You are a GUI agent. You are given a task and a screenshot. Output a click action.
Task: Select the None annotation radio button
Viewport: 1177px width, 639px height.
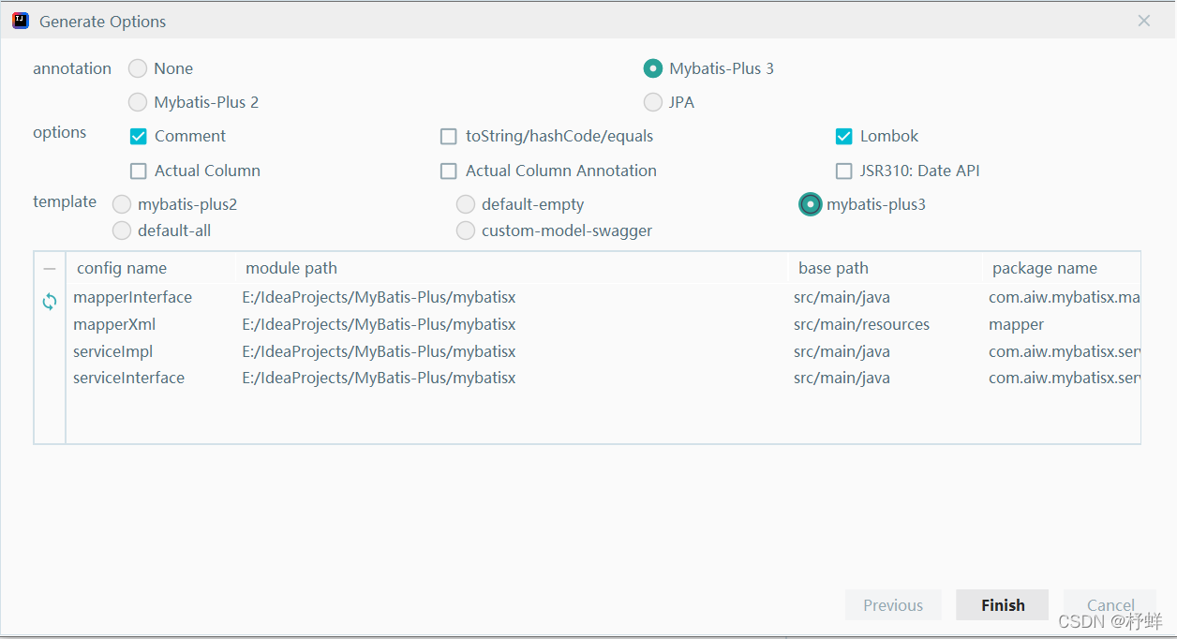click(138, 68)
